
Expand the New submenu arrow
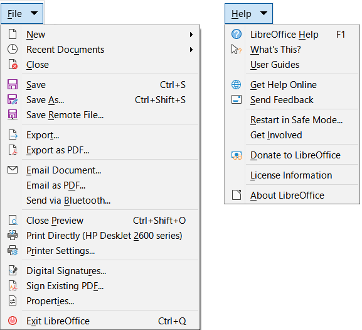click(191, 35)
